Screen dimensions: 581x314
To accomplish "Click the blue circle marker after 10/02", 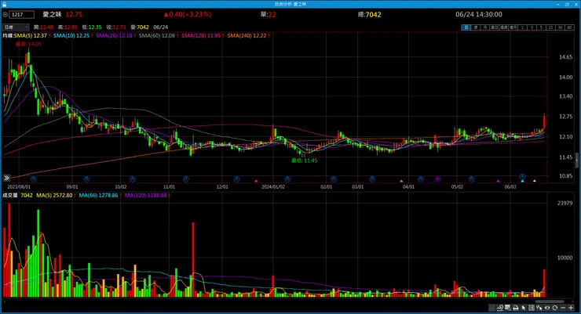I will [132, 179].
